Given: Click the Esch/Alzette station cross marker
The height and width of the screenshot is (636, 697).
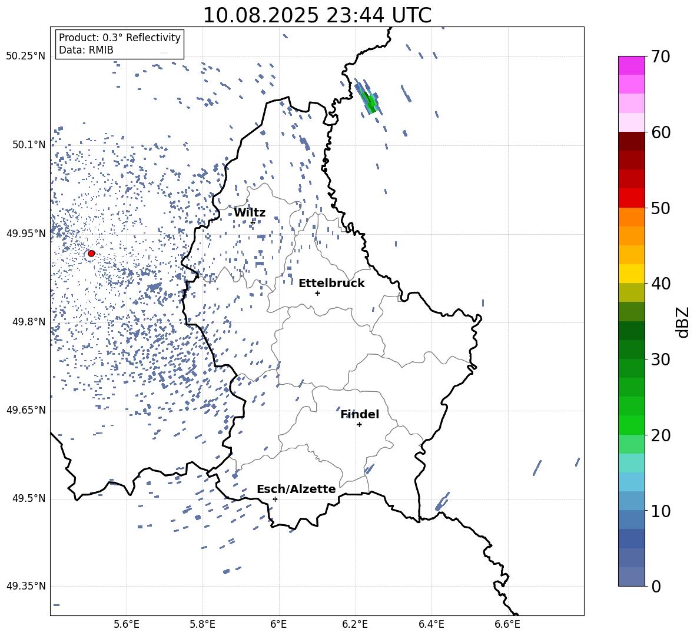Looking at the screenshot, I should pos(275,499).
